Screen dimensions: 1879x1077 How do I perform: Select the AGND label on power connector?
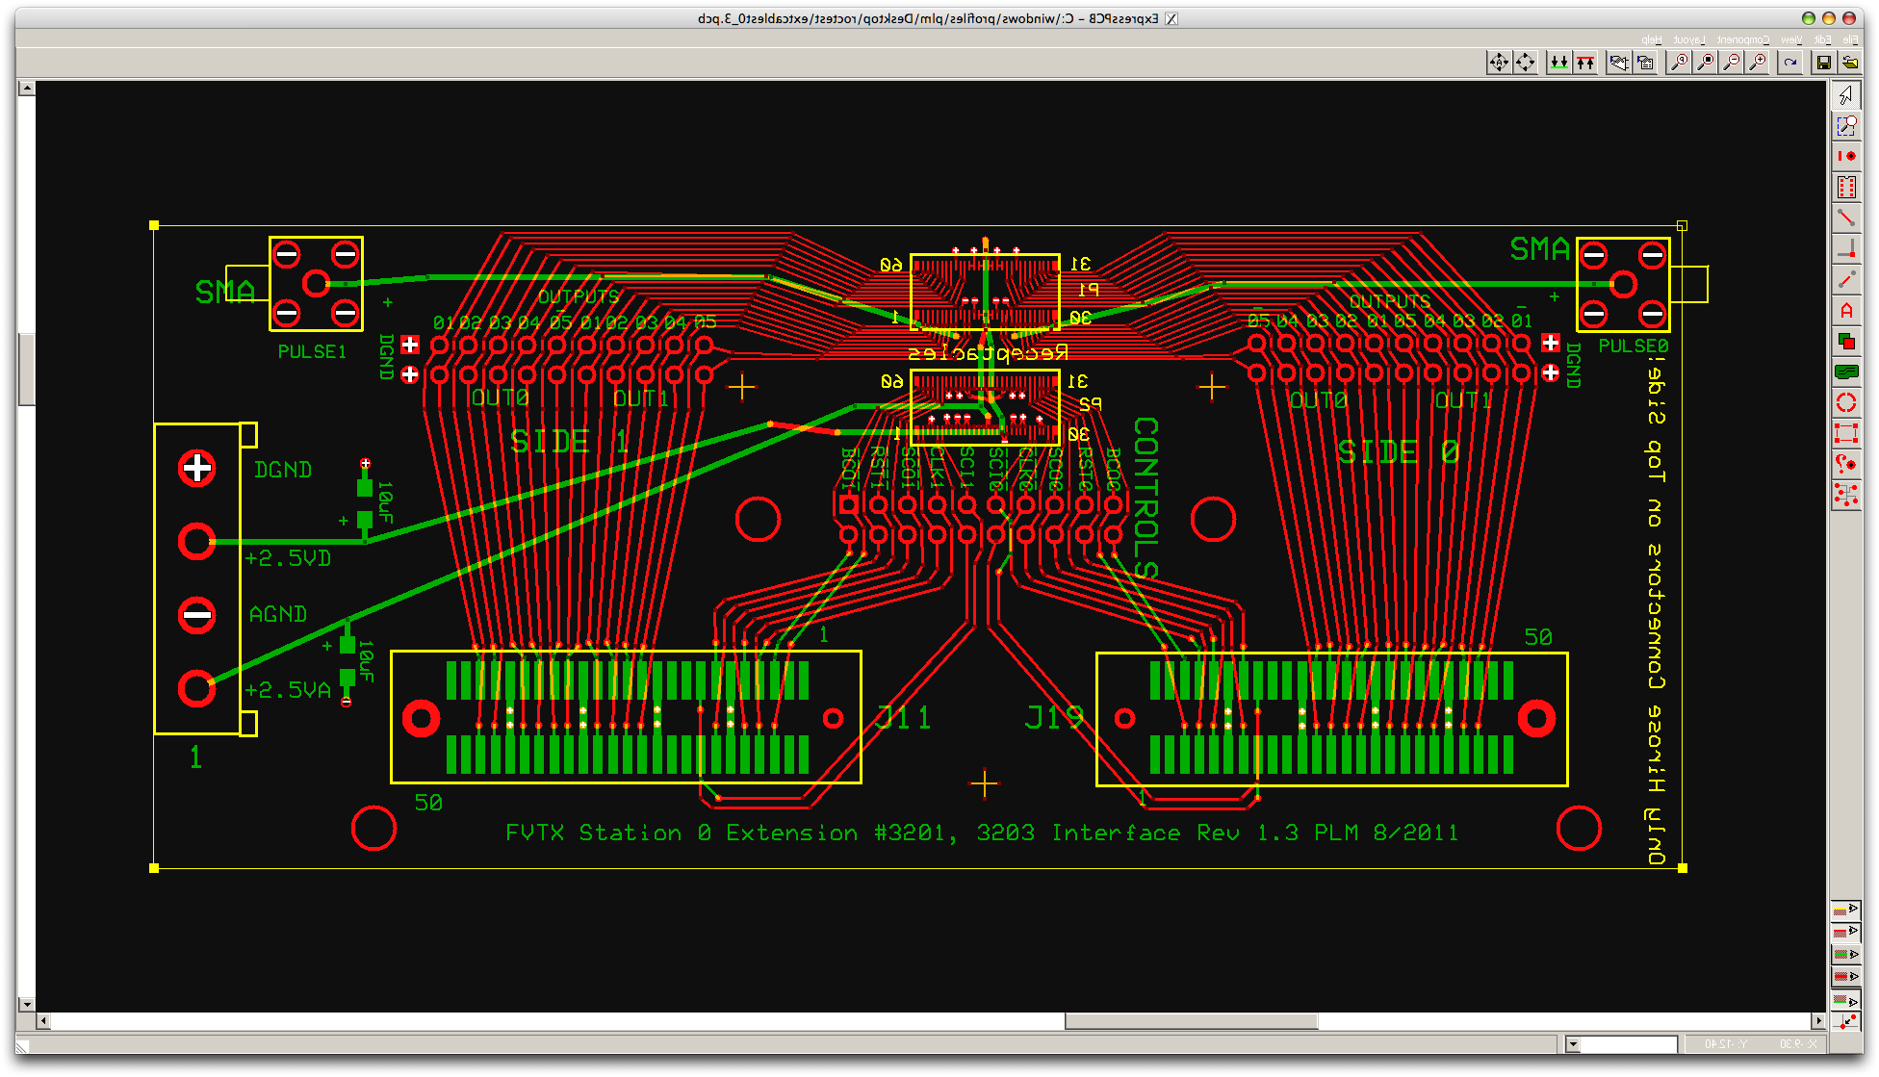click(278, 614)
